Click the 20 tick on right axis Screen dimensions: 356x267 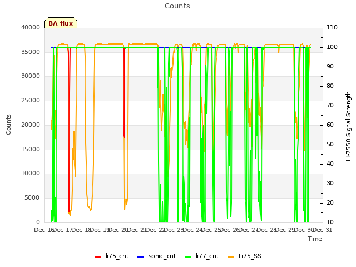pyautogui.click(x=330, y=202)
